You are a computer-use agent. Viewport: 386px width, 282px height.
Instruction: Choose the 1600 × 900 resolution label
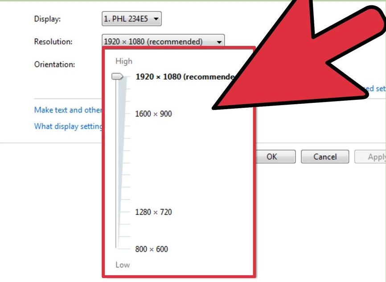coord(153,114)
